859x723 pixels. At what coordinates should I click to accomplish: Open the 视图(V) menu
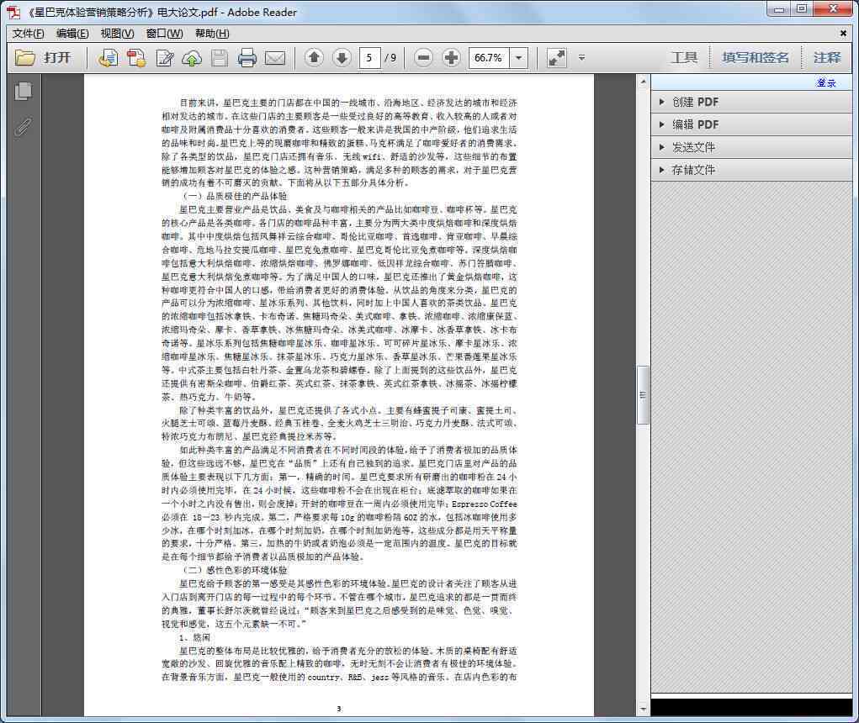pyautogui.click(x=117, y=34)
